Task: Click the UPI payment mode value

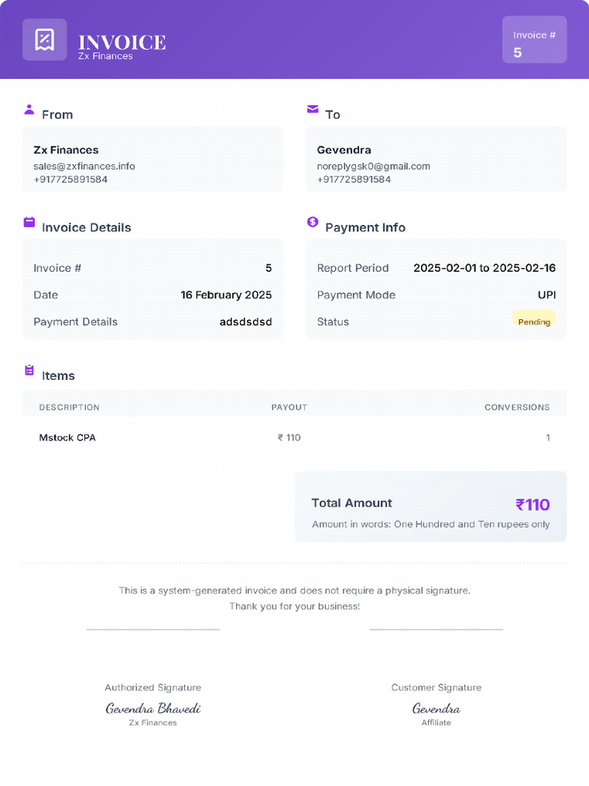Action: coord(546,295)
